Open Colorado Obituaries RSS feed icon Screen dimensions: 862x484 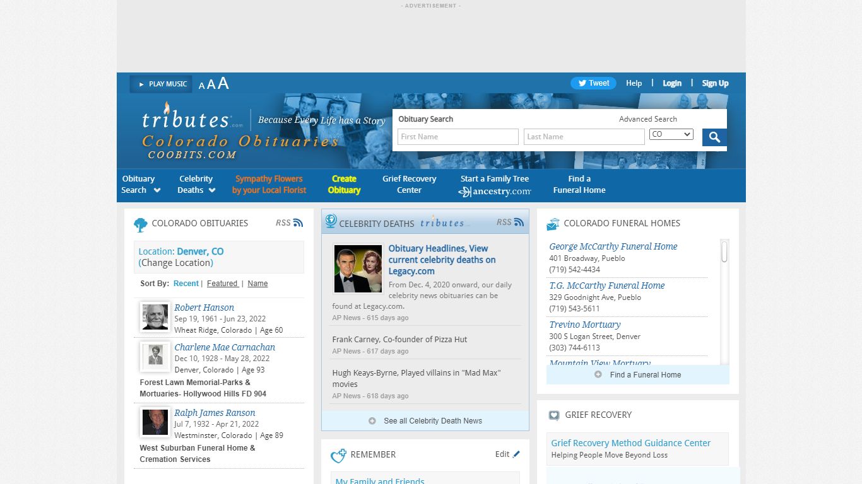(x=298, y=222)
